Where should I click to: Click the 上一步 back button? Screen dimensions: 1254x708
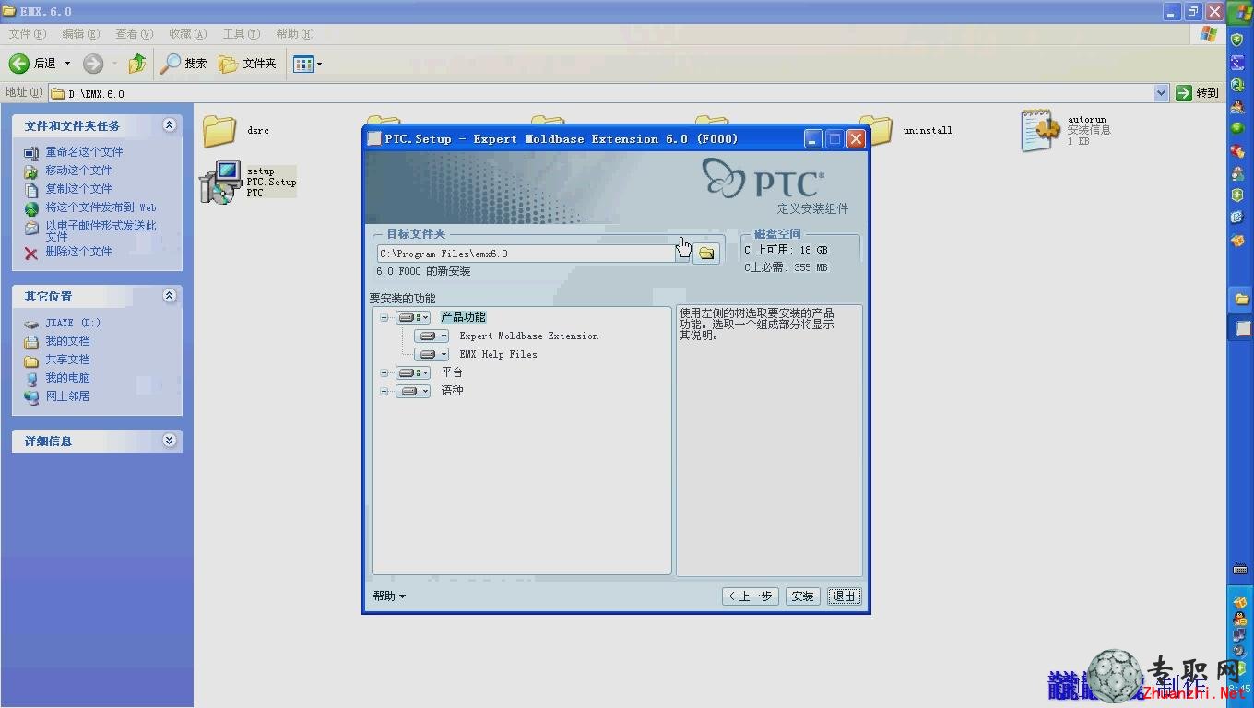(x=751, y=596)
